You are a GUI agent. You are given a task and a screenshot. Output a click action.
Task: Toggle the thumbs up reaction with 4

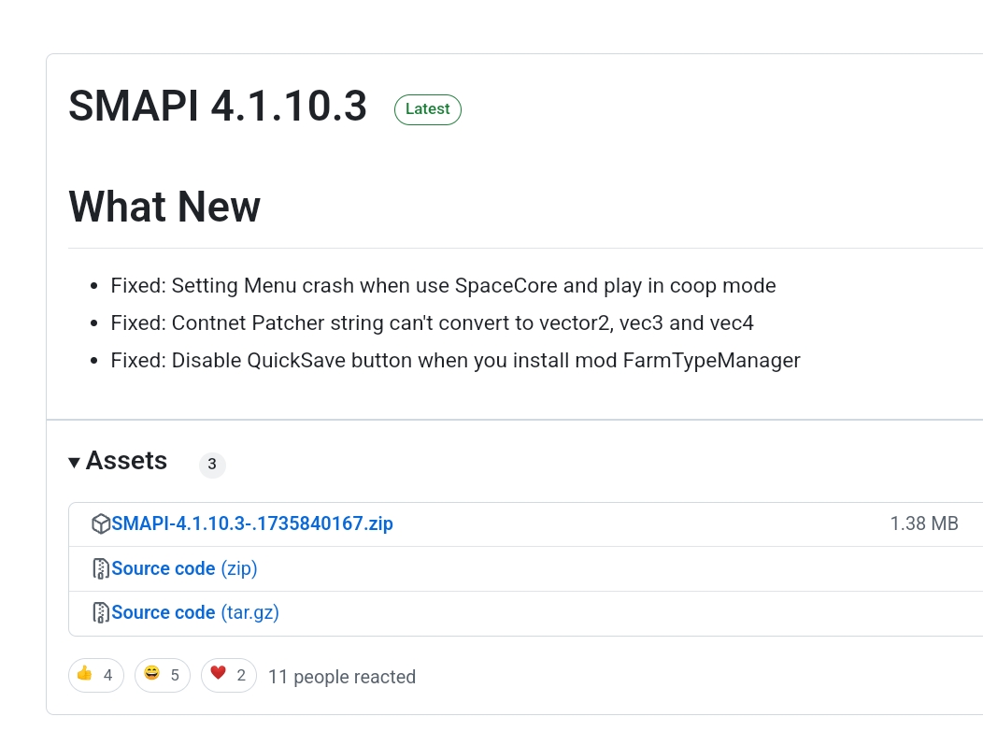pyautogui.click(x=96, y=675)
